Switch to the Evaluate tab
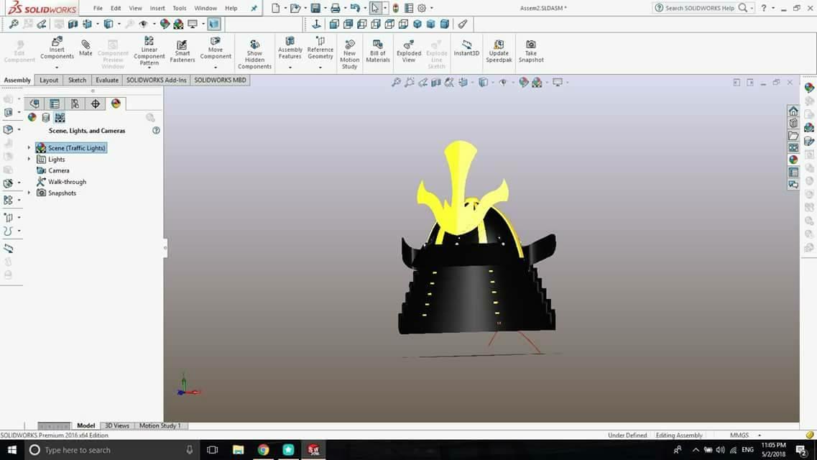 (107, 80)
